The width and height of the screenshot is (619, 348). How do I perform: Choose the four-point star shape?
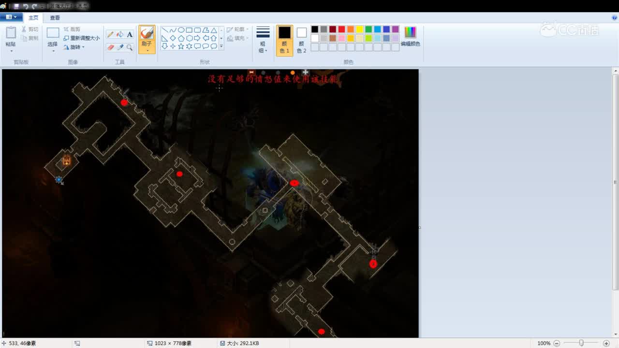point(173,46)
